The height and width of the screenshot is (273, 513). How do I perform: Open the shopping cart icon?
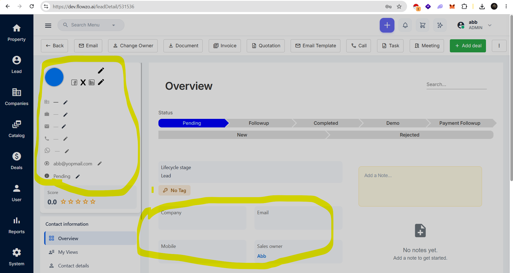click(423, 25)
